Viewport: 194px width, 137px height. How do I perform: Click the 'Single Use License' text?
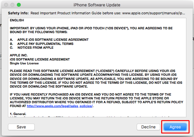coord(24,63)
